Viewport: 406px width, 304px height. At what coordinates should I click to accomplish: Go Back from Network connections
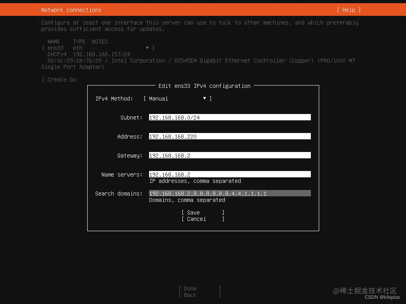pos(200,295)
